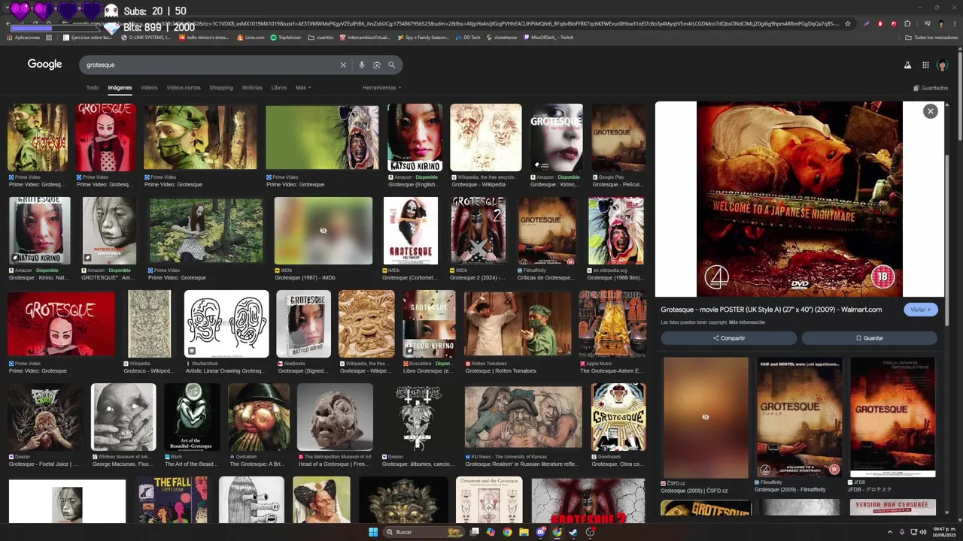
Task: Open Google Play Grotesque Película result
Action: tap(618, 138)
